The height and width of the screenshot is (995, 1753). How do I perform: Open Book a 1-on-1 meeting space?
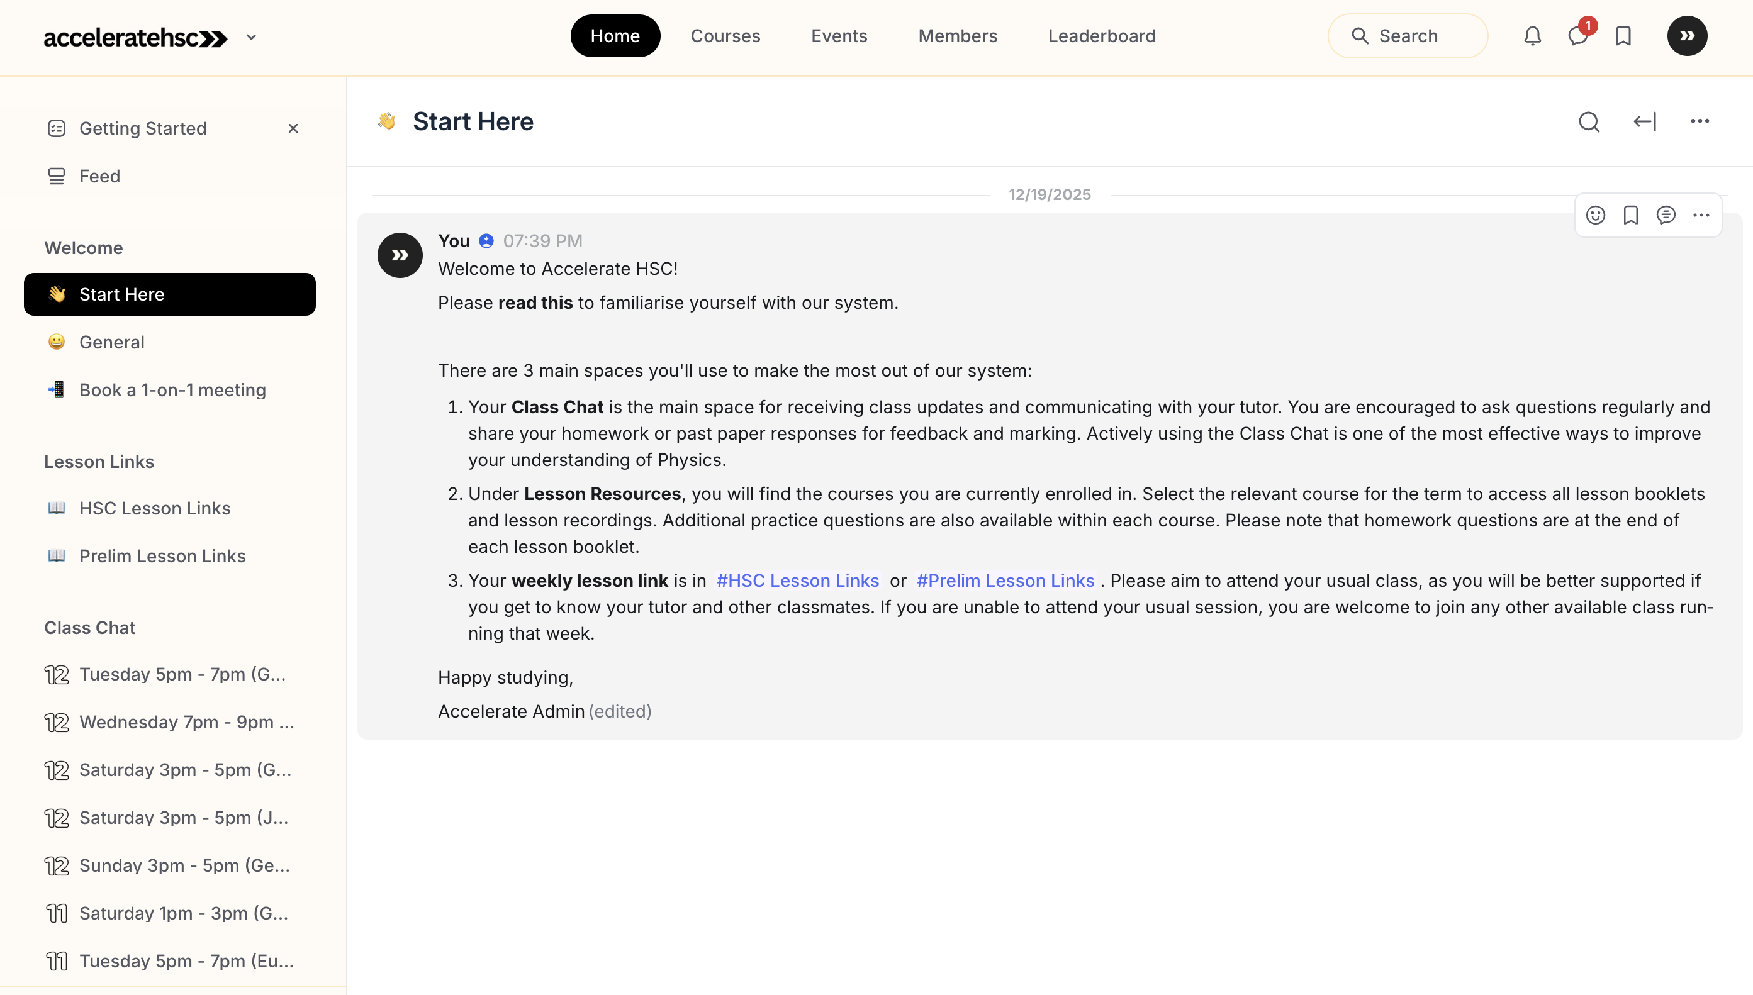pos(172,389)
